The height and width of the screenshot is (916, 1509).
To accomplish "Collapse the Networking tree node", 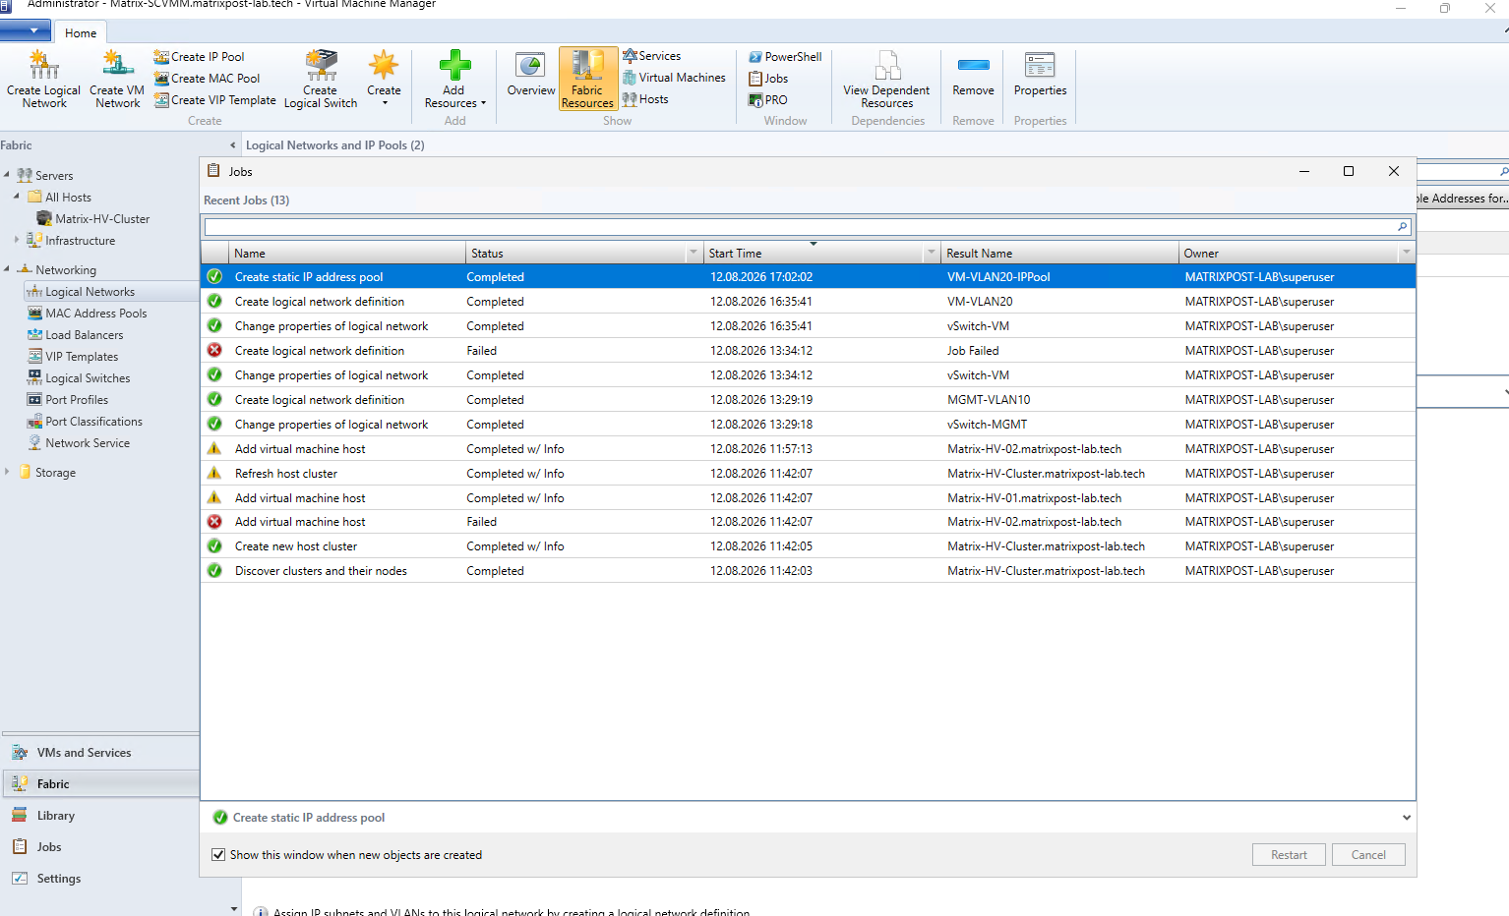I will point(7,269).
